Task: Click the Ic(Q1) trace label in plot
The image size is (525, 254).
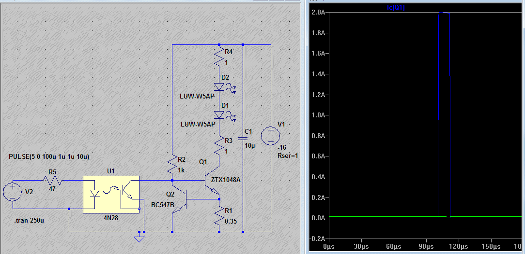Action: click(x=395, y=8)
